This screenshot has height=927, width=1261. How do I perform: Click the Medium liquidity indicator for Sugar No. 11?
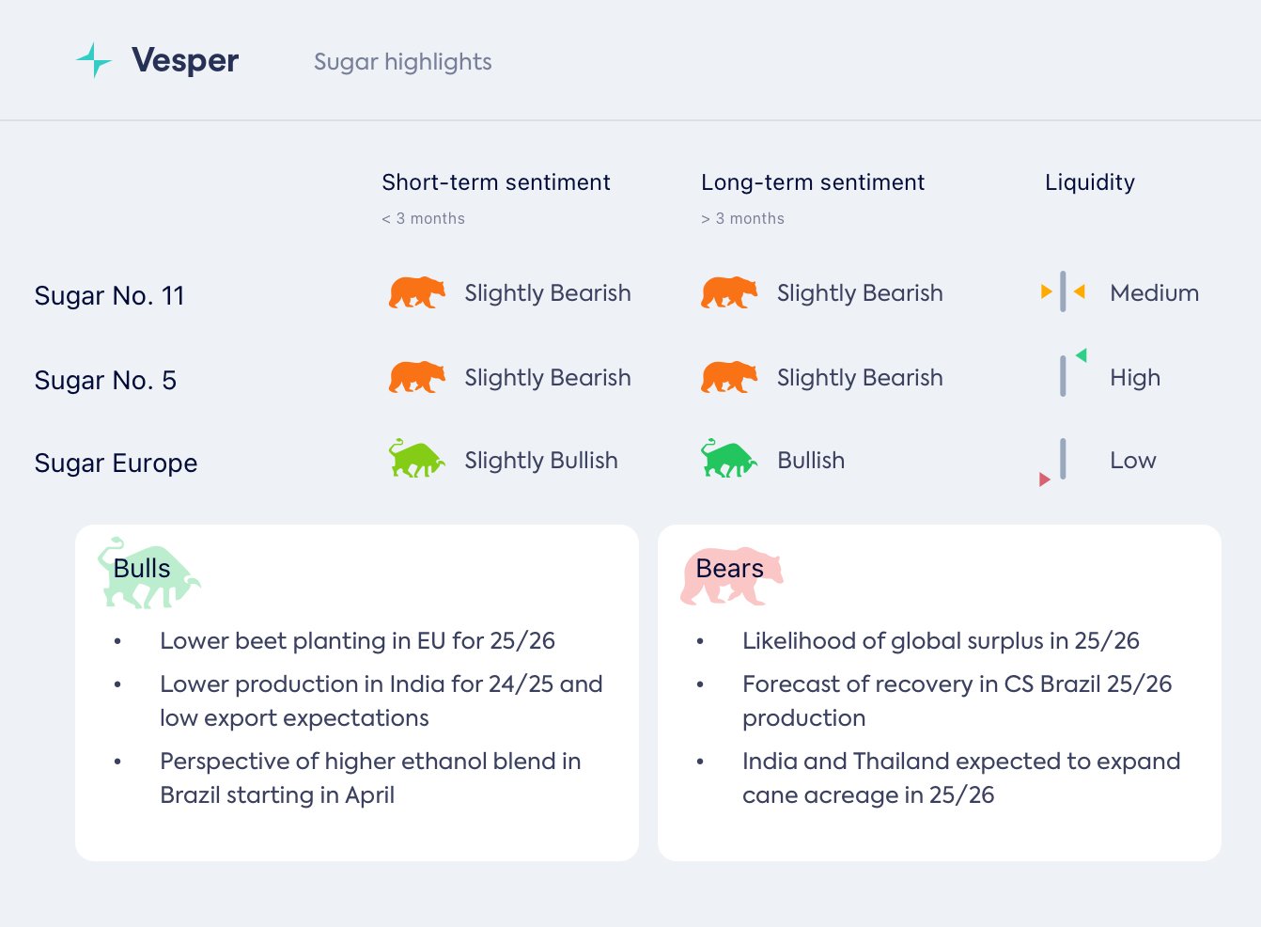tap(1063, 291)
